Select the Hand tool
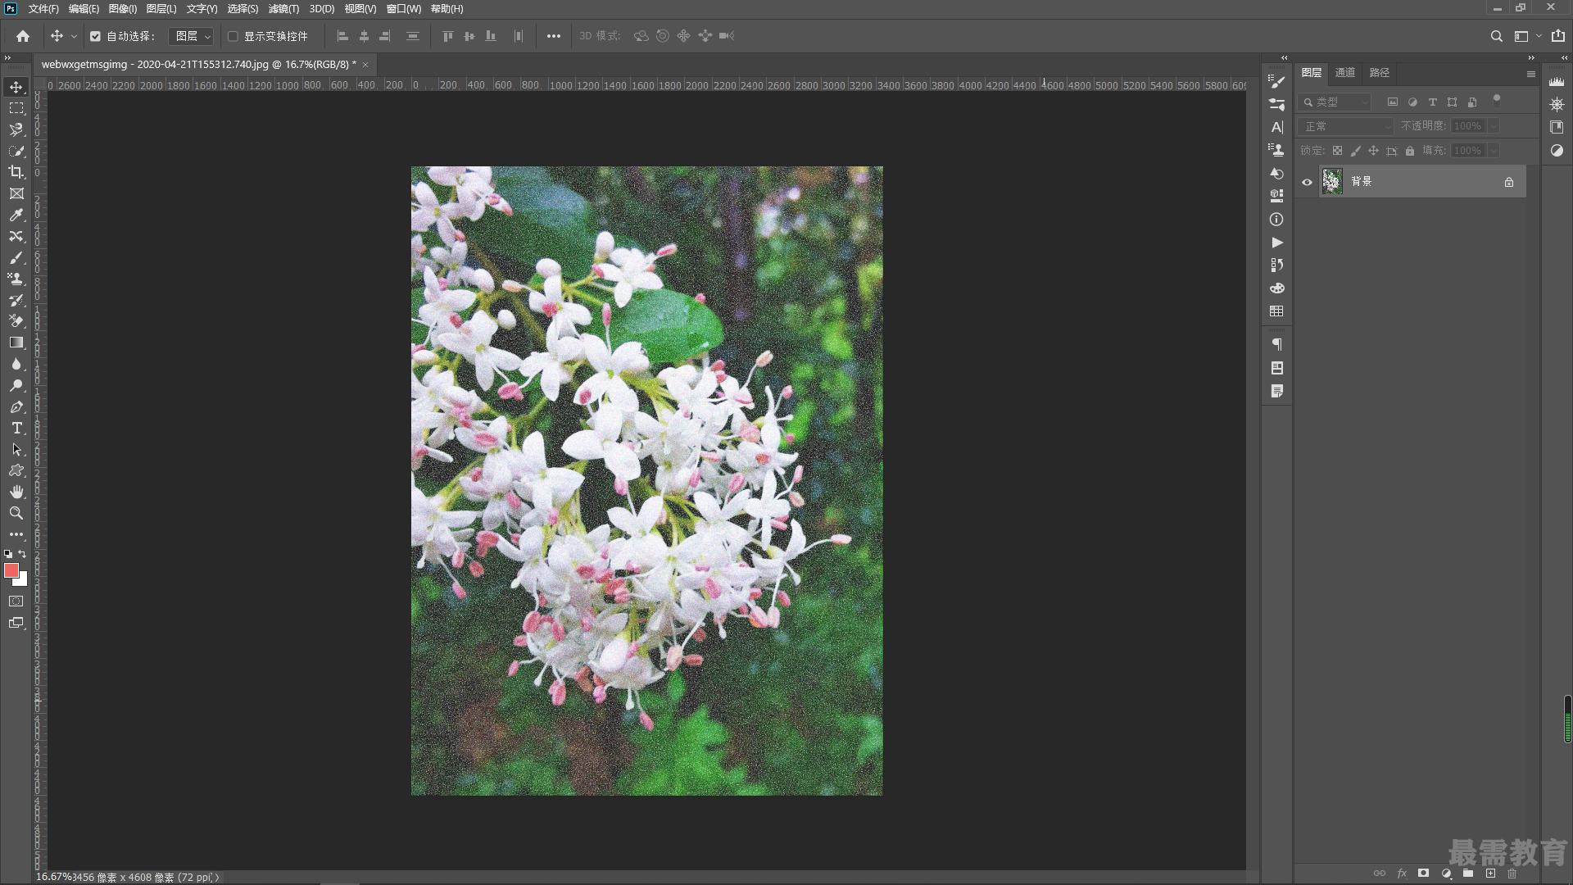Screen dimensions: 1573x885 point(16,492)
